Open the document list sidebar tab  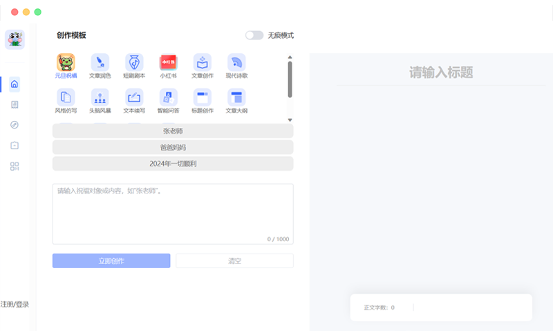tap(15, 104)
